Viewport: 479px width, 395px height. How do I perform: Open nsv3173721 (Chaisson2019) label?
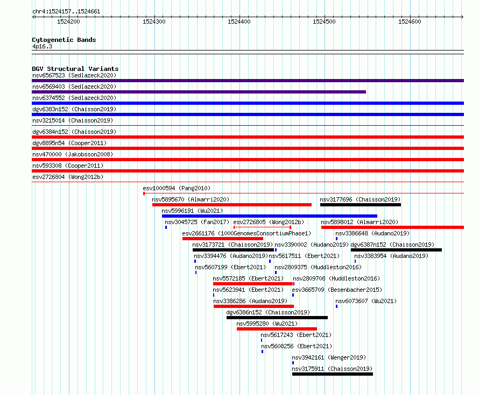(233, 245)
